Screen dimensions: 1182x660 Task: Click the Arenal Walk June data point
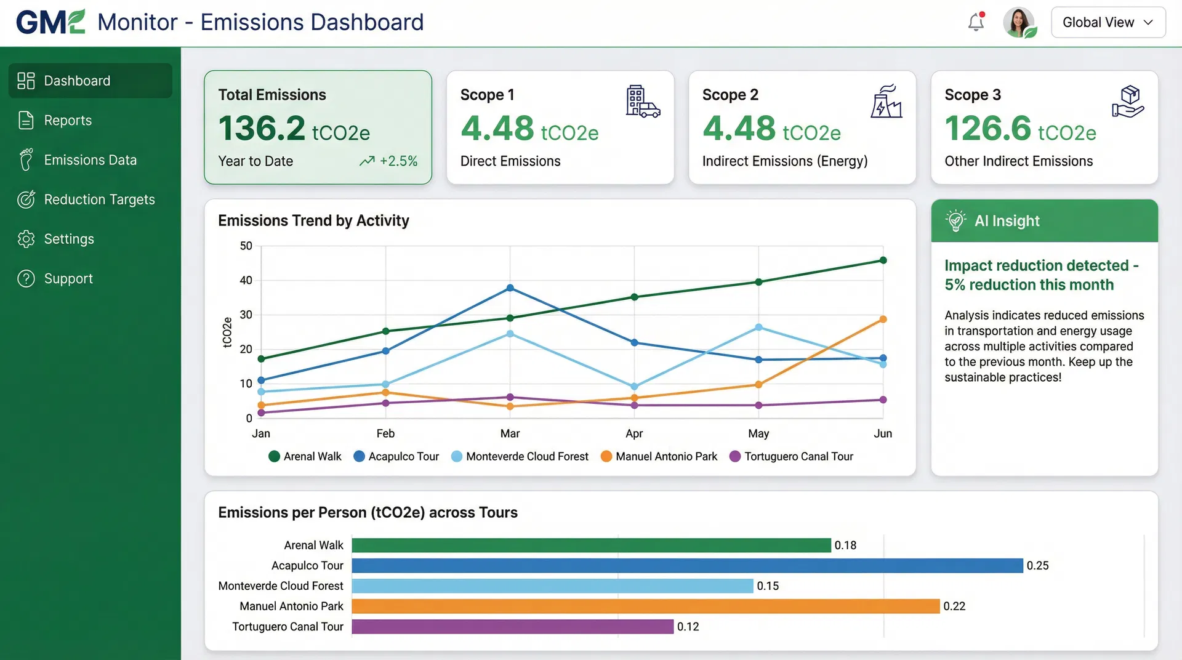pos(883,260)
